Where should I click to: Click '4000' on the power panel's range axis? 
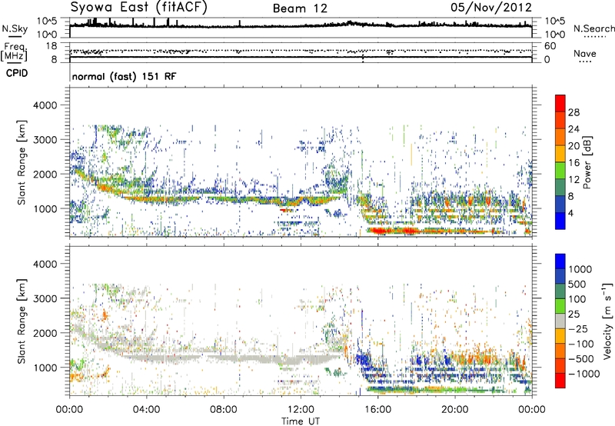(45, 105)
